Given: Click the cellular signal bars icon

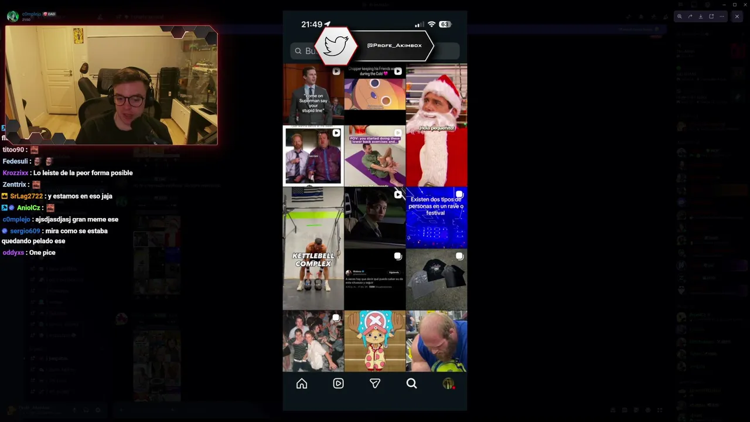Looking at the screenshot, I should click(419, 25).
